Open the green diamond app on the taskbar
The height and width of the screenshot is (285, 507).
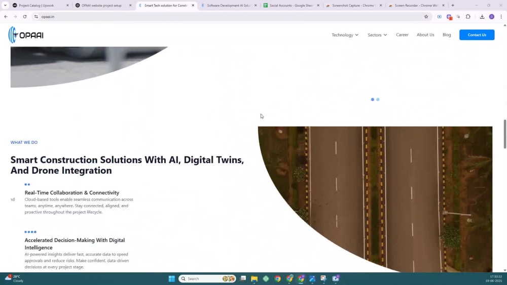[266, 278]
